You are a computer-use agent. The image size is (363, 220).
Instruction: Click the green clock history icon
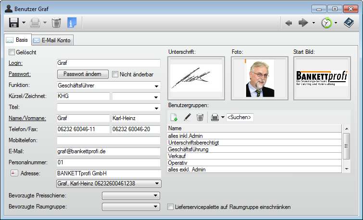[x=327, y=23]
